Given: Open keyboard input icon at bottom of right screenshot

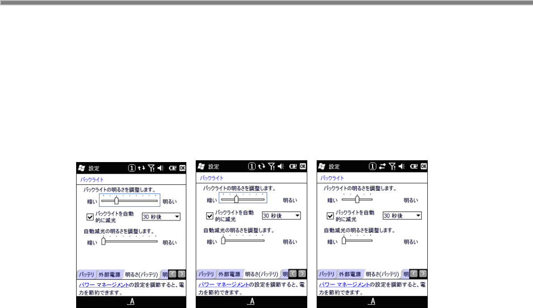Looking at the screenshot, I should [x=372, y=301].
